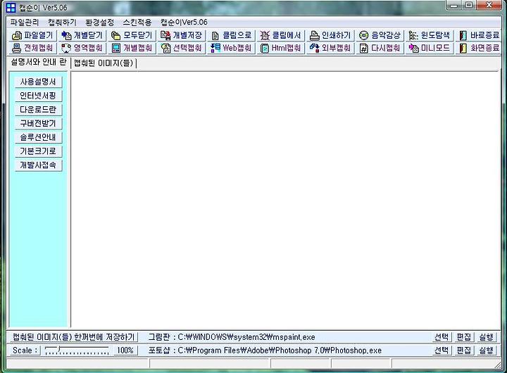507x373 pixels.
Task: Click the 100% scale value button
Action: click(125, 350)
